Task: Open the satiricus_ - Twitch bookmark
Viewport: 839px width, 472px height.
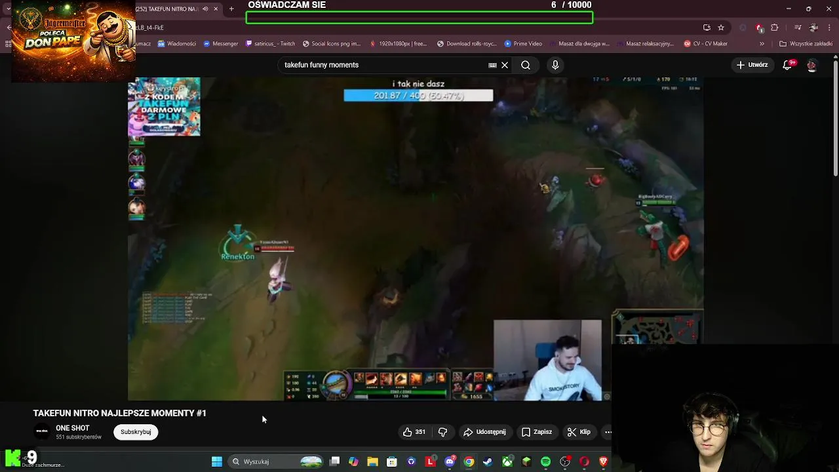Action: 270,44
